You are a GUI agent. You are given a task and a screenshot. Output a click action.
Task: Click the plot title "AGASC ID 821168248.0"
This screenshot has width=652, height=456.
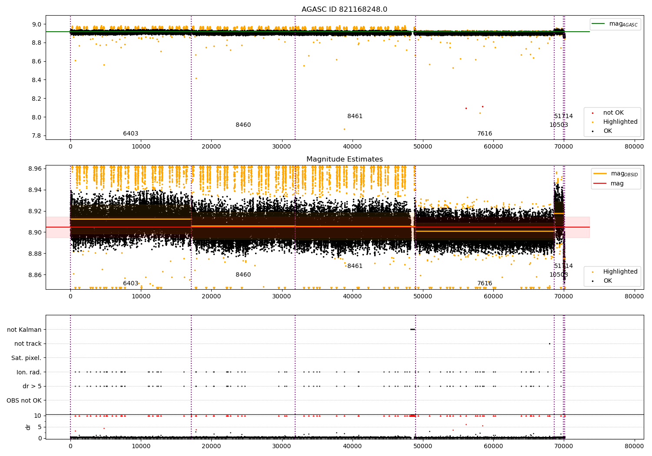[344, 10]
